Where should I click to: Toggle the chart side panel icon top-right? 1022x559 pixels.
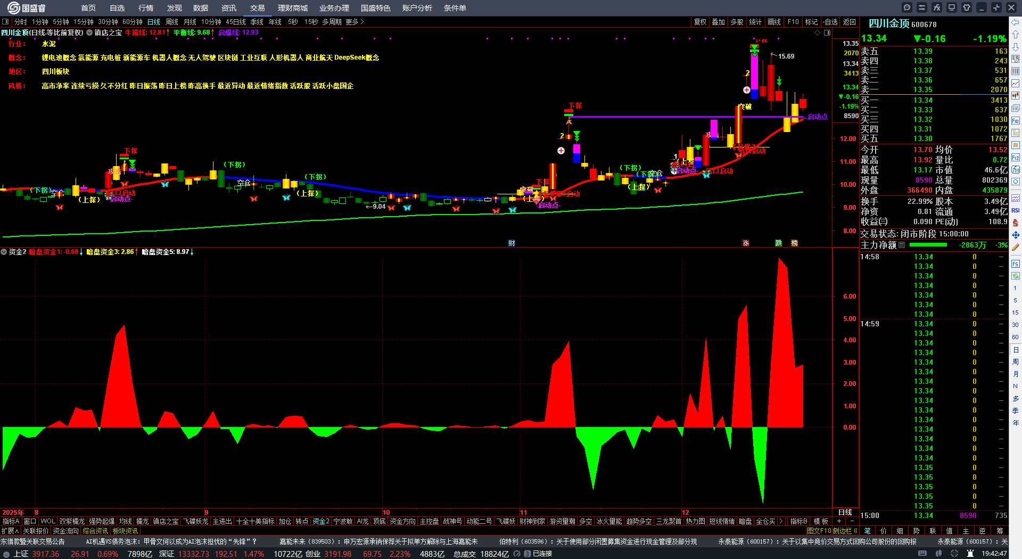[827, 33]
